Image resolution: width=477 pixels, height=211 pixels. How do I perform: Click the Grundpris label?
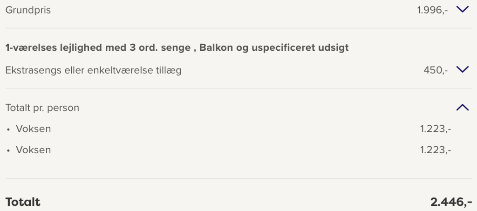pyautogui.click(x=28, y=10)
